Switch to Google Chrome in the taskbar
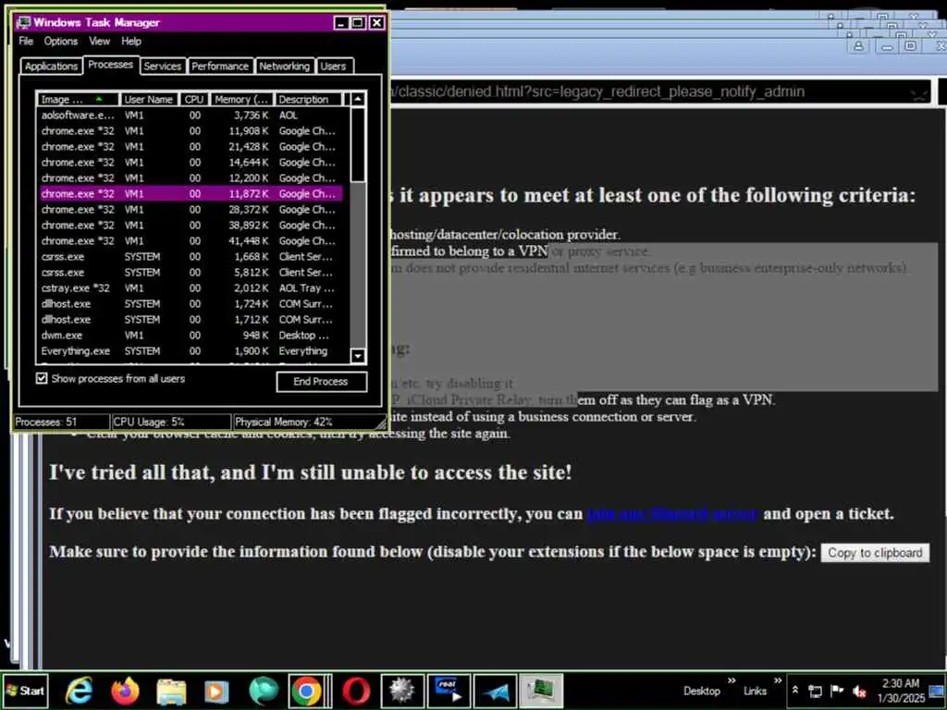Screen dimensions: 947x710 pyautogui.click(x=306, y=691)
